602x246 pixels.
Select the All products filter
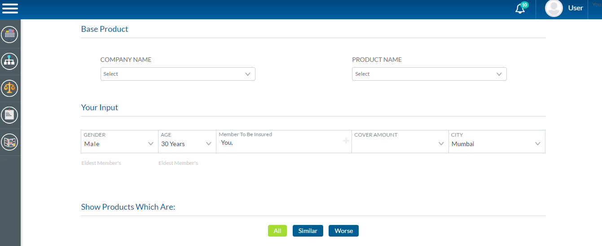[x=277, y=231]
